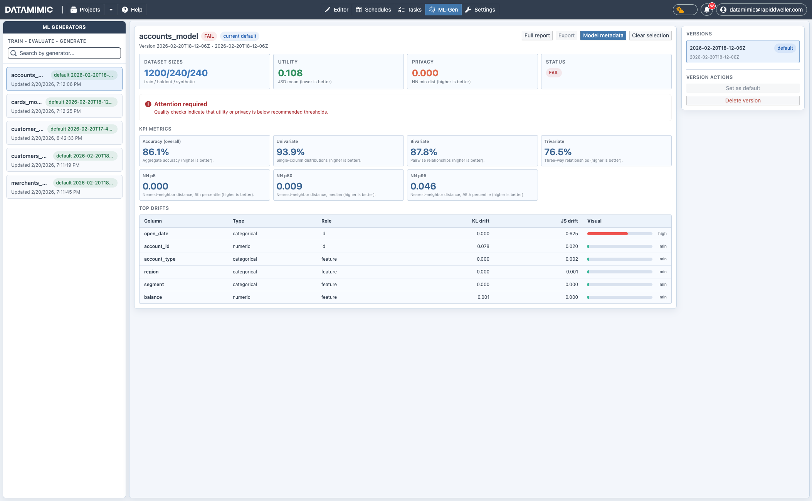Click the Editor pencil icon
Image resolution: width=812 pixels, height=501 pixels.
tap(327, 9)
